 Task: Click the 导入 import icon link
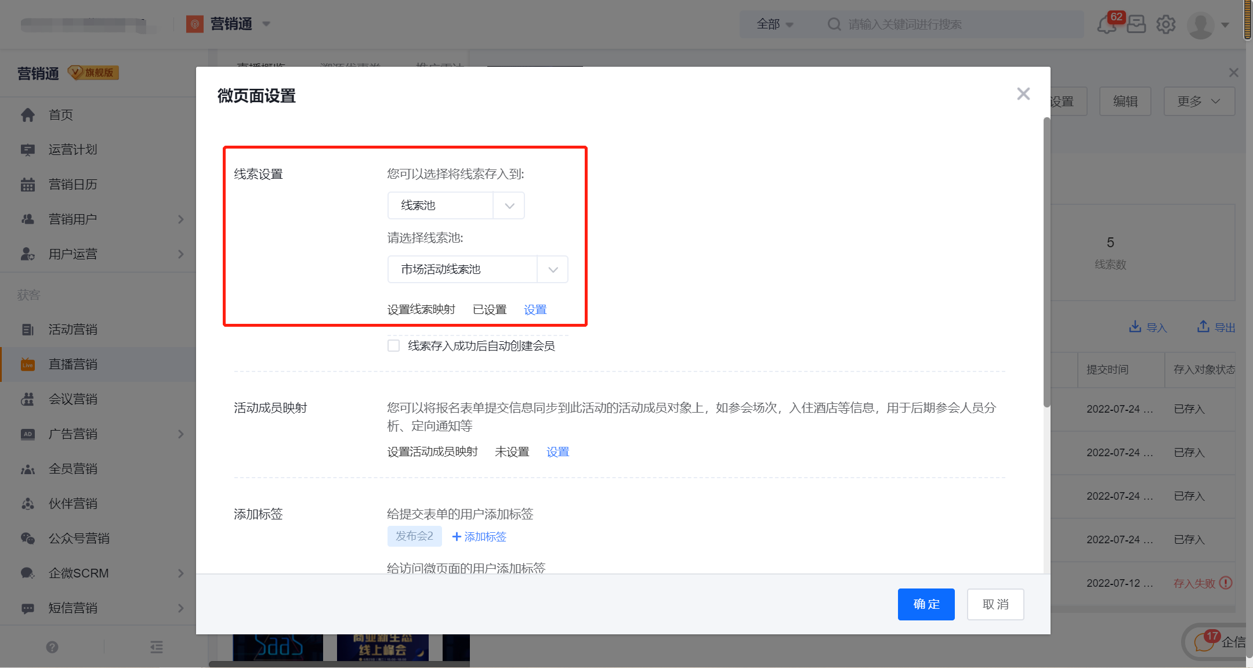point(1147,327)
